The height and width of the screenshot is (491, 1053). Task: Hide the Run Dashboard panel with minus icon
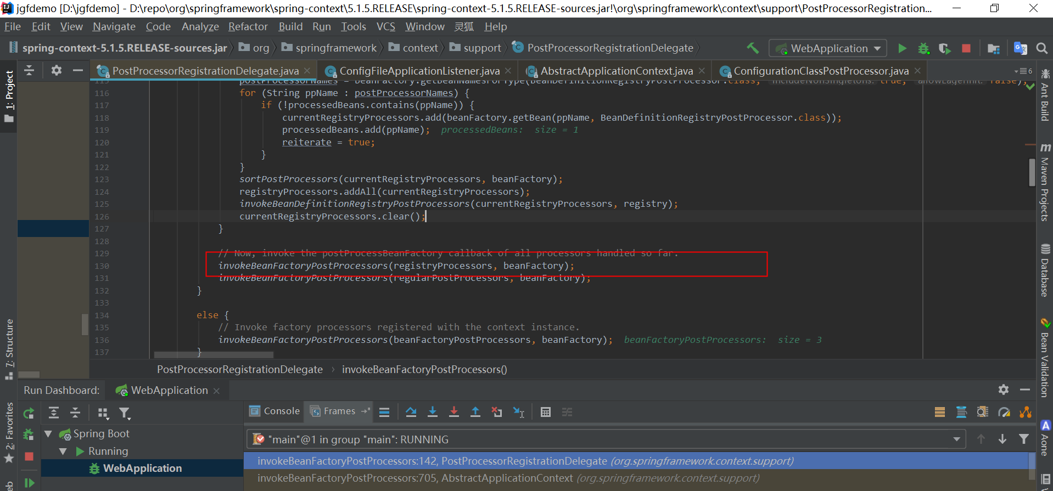click(1024, 390)
